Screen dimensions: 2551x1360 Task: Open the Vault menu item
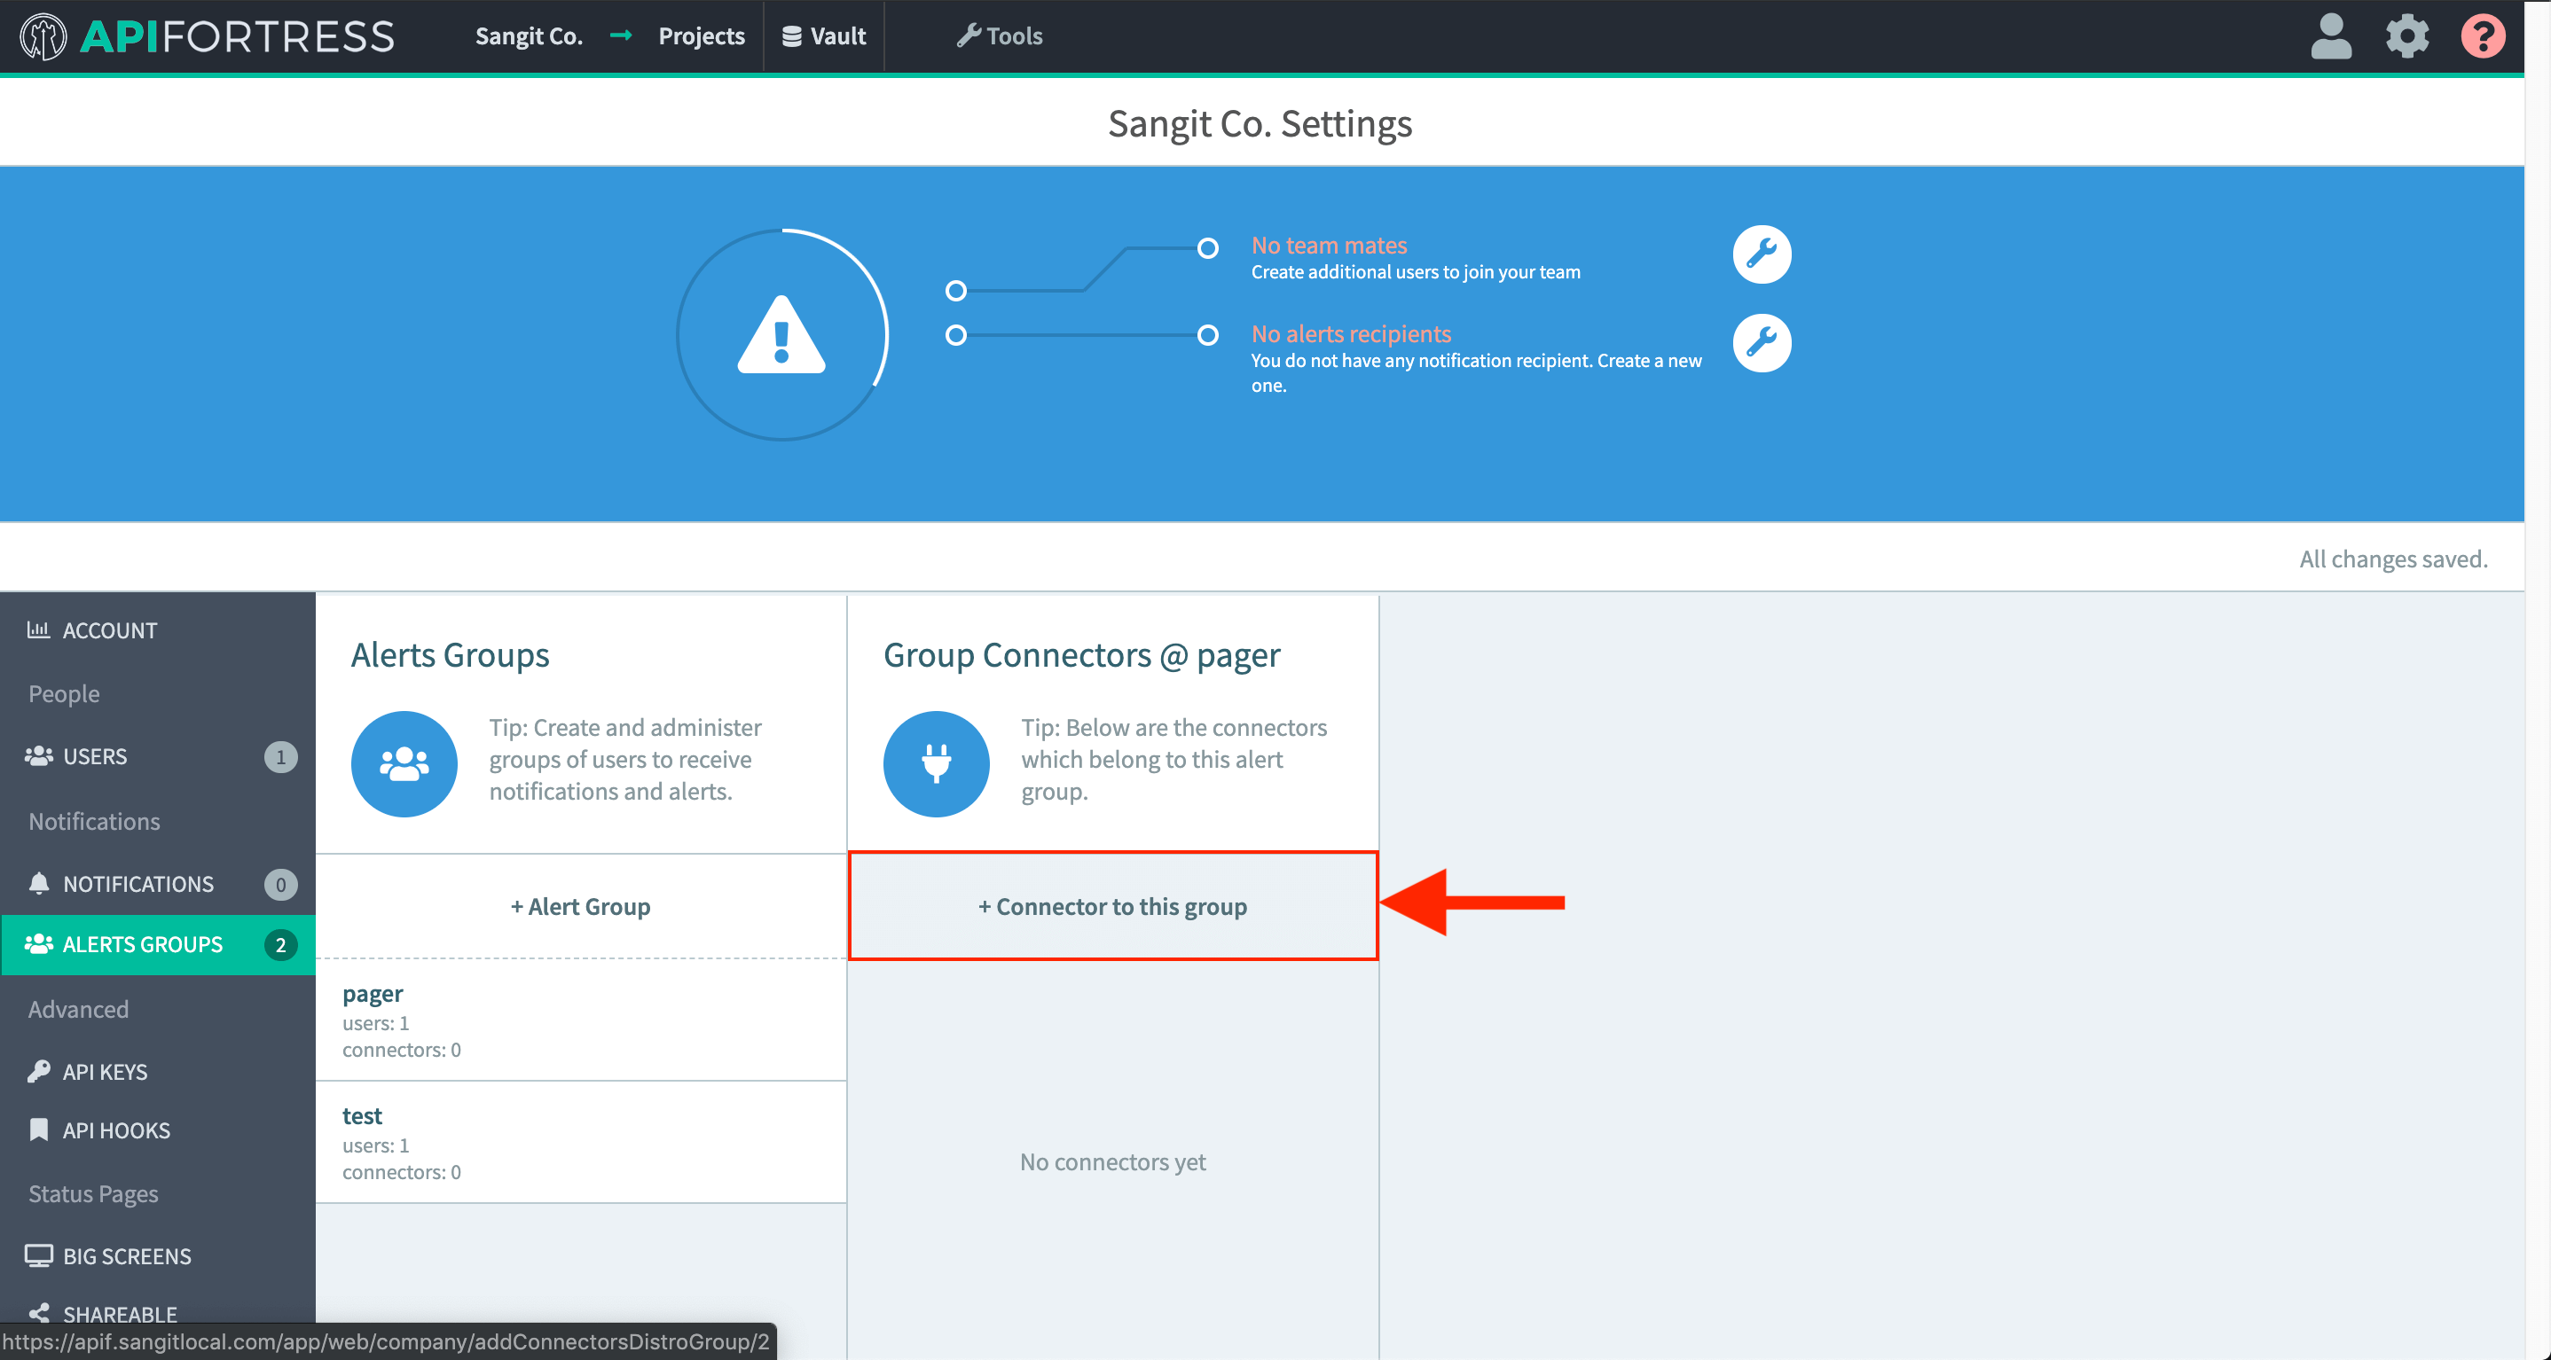point(824,36)
